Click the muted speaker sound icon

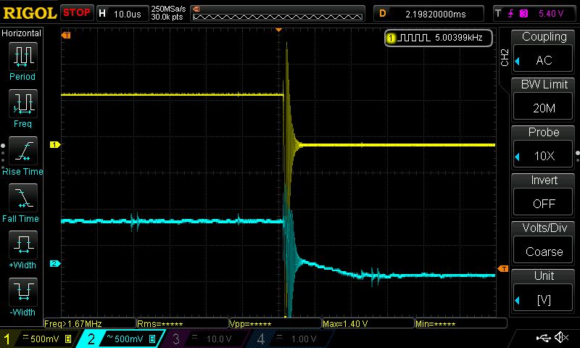(561, 337)
